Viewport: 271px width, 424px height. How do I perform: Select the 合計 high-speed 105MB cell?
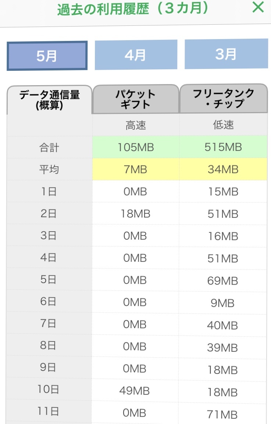[136, 147]
